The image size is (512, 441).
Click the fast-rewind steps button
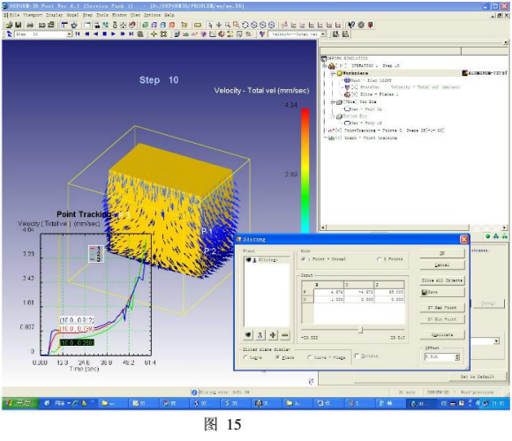pyautogui.click(x=87, y=34)
